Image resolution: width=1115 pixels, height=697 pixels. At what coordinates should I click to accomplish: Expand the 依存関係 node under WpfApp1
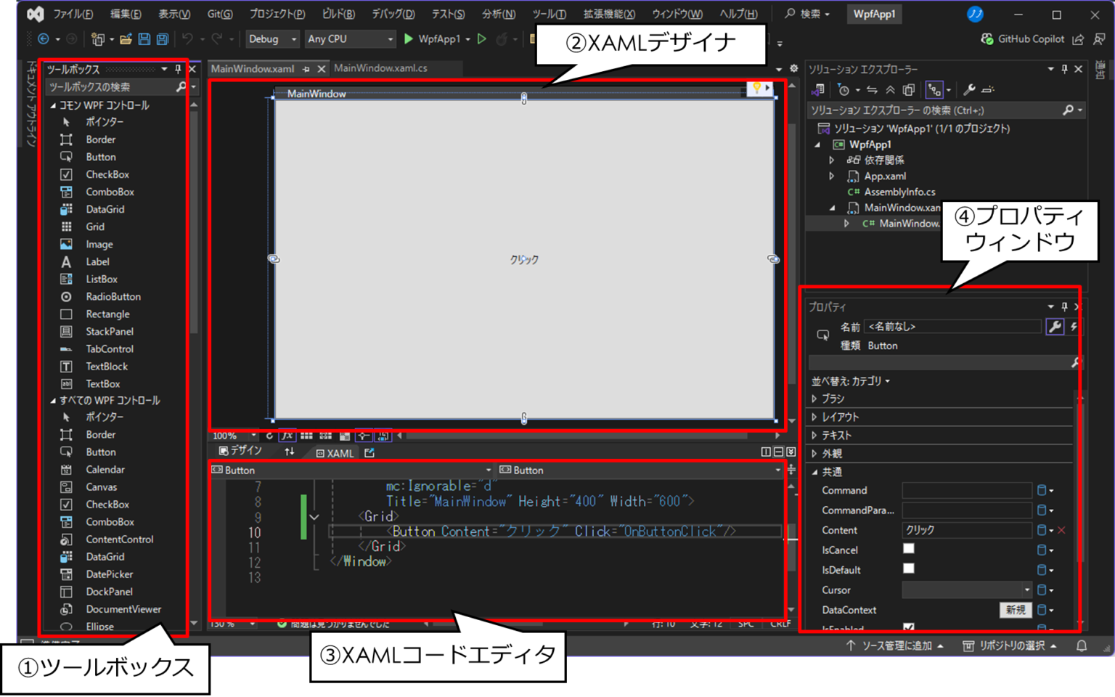pos(831,160)
